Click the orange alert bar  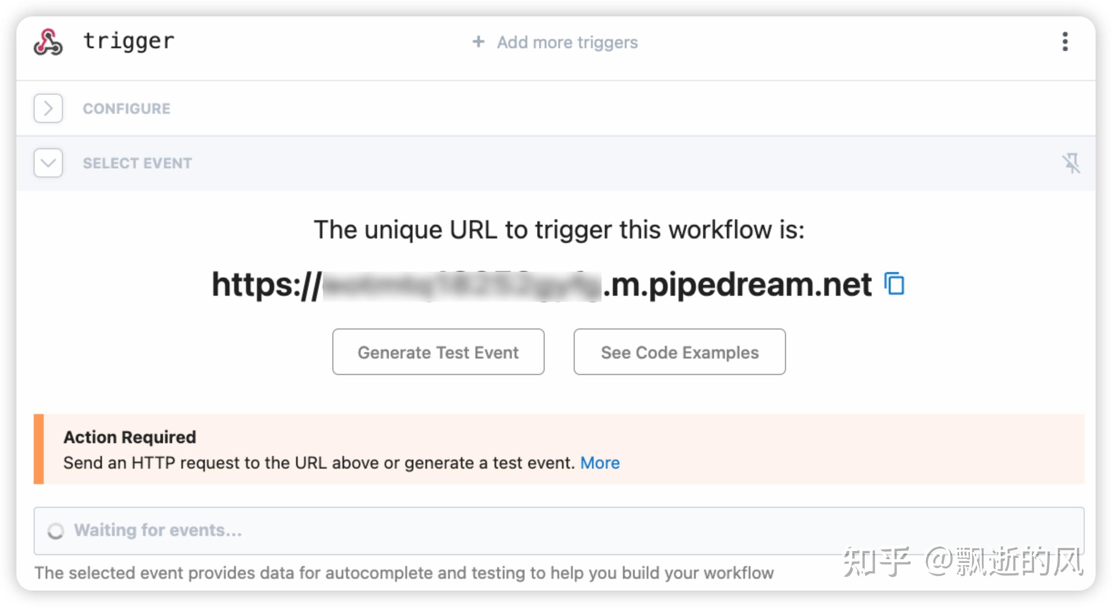point(39,449)
